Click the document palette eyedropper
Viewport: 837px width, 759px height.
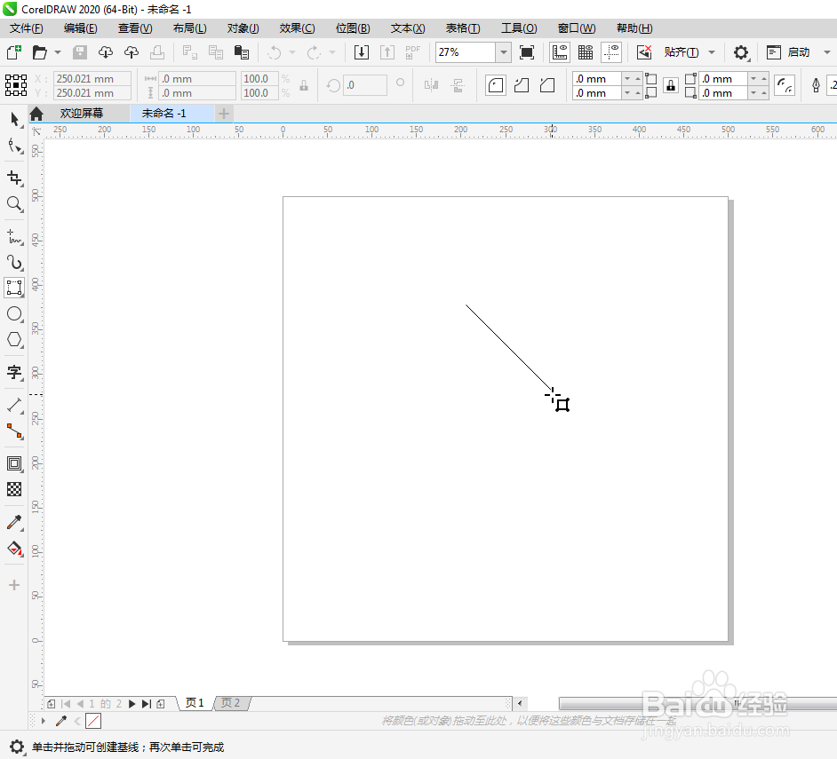[x=61, y=721]
